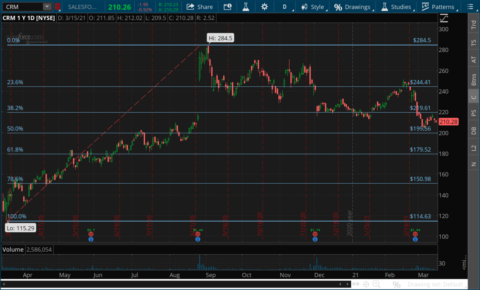Screen dimensions: 480x290
Task: Click the red earnings phone icon under $0.7
Action: (91, 235)
